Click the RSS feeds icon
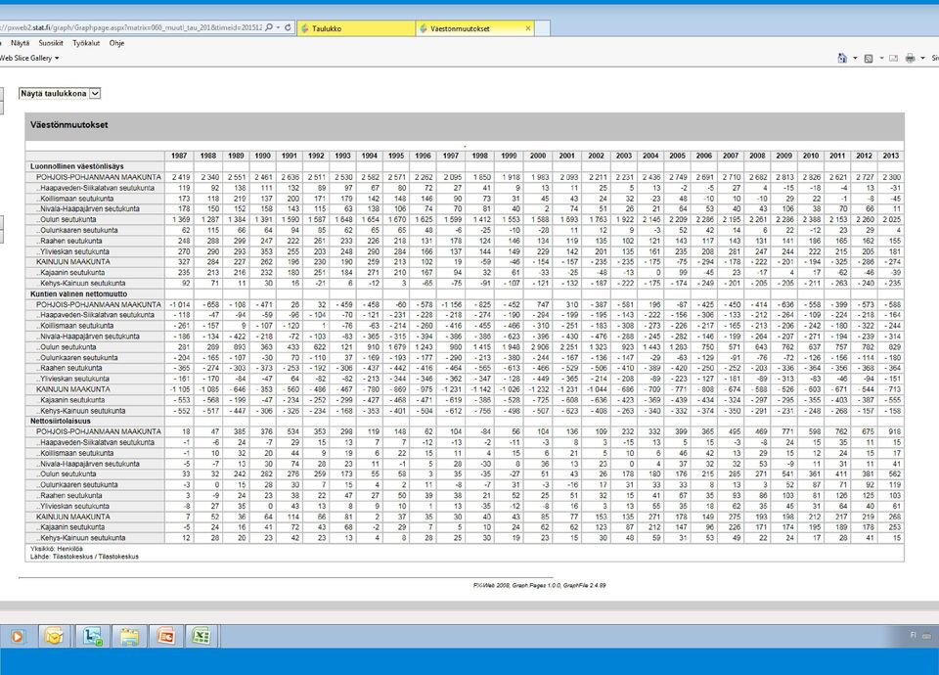The width and height of the screenshot is (939, 675). pyautogui.click(x=869, y=58)
